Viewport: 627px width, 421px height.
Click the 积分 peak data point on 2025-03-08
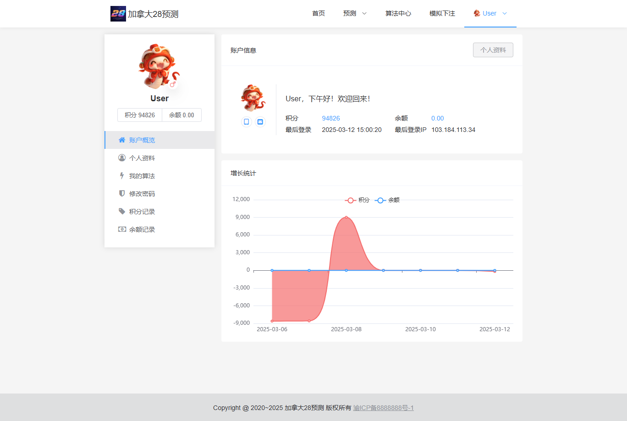[x=346, y=217]
